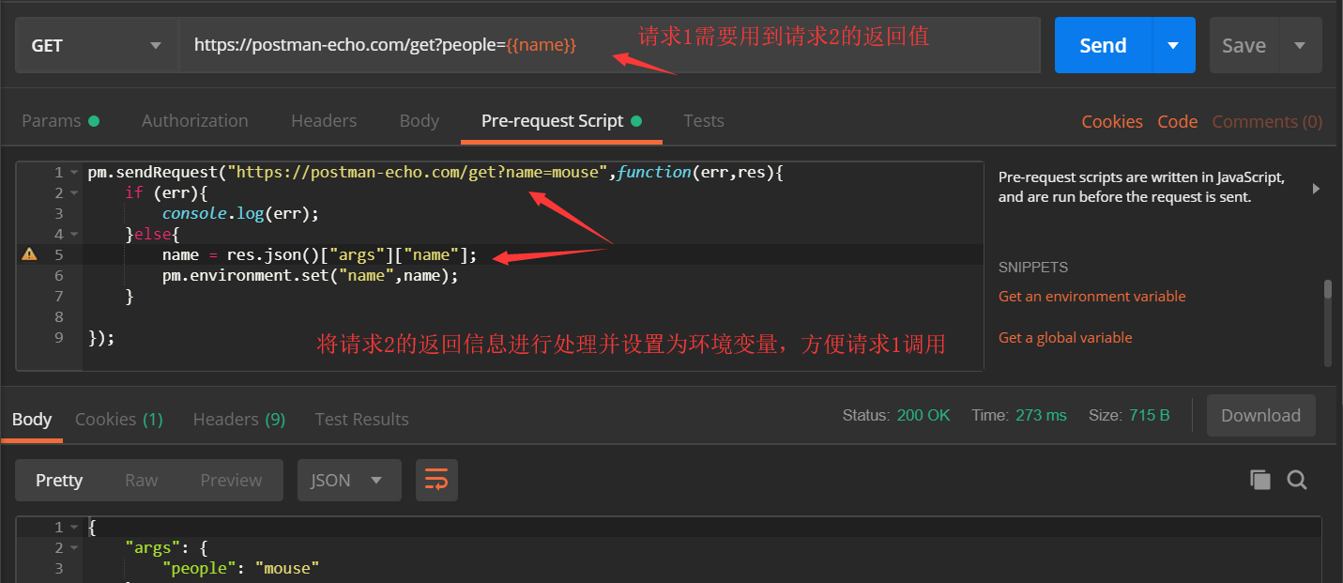Open the Send options dropdown arrow
The height and width of the screenshot is (583, 1343).
1173,45
